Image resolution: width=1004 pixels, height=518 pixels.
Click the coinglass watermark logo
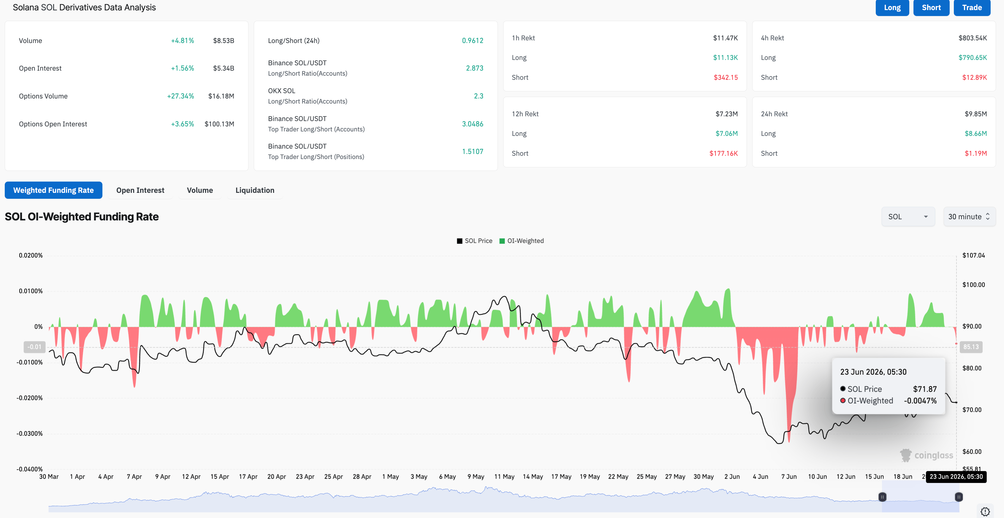[926, 455]
